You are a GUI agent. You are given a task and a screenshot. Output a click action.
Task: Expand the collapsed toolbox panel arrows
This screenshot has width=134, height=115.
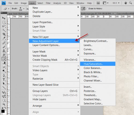pyautogui.click(x=2, y=13)
